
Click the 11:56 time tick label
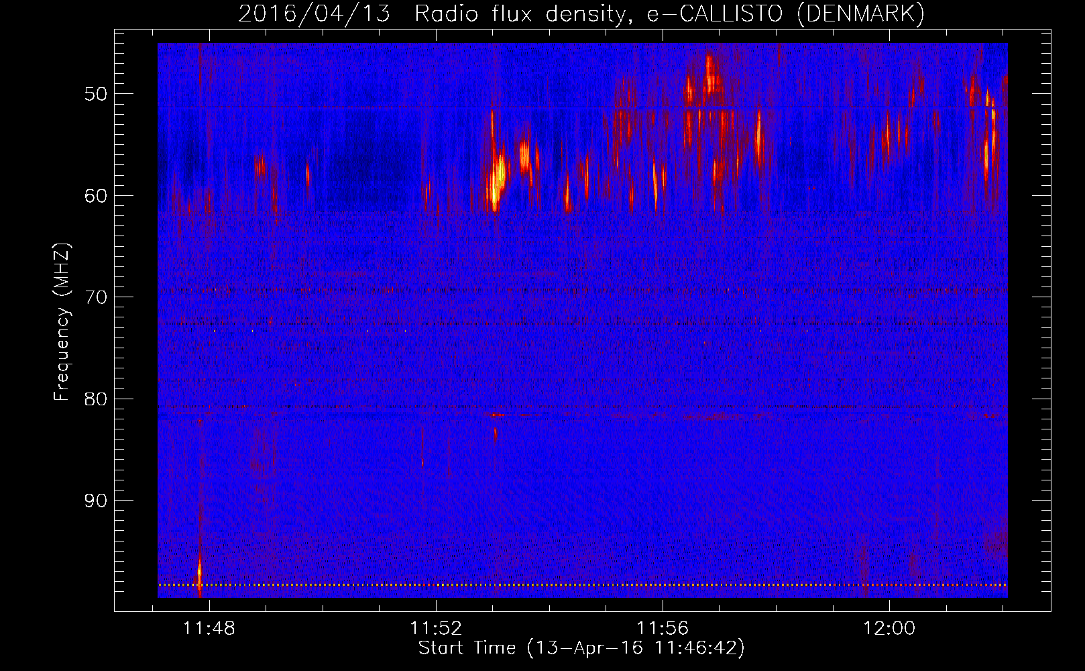pos(663,629)
